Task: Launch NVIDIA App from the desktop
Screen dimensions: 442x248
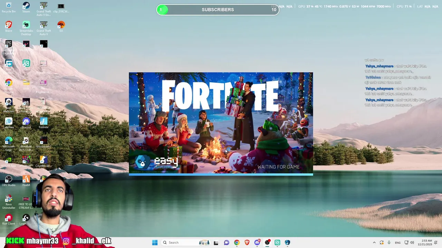Action: (x=9, y=162)
